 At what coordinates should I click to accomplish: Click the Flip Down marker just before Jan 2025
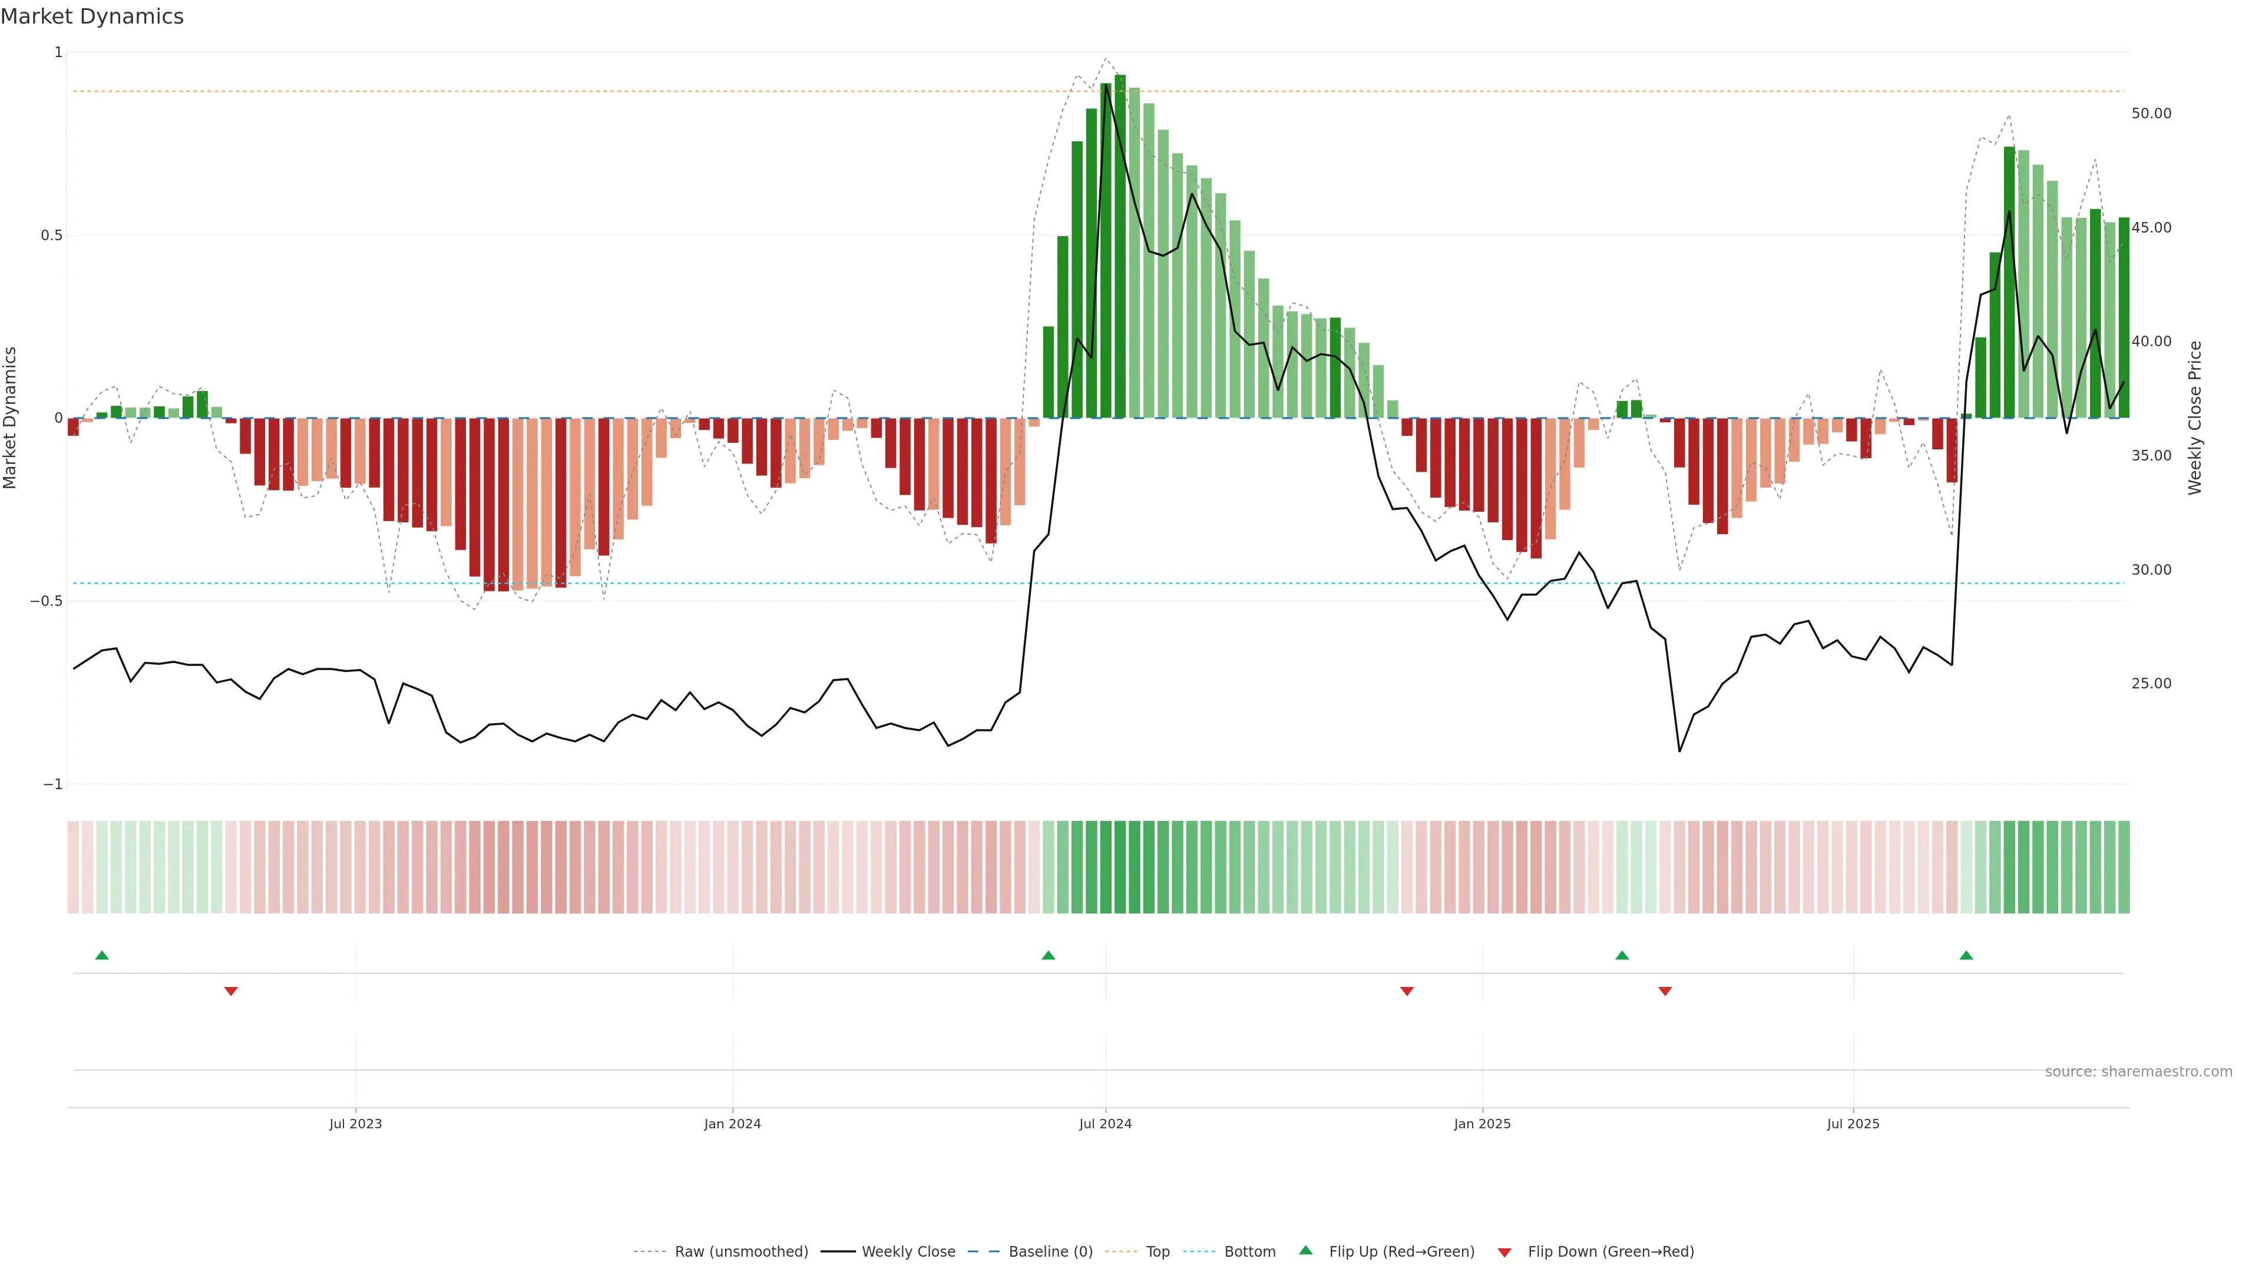(x=1407, y=991)
